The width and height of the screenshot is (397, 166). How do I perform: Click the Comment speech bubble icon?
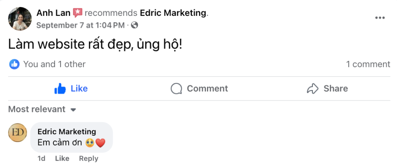point(176,89)
